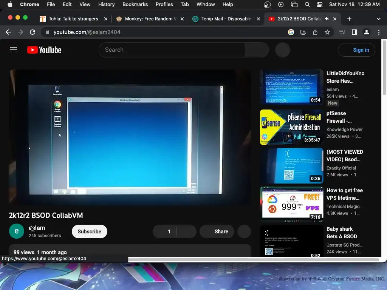Open the Apple menu
387x290 pixels.
[x=10, y=4]
